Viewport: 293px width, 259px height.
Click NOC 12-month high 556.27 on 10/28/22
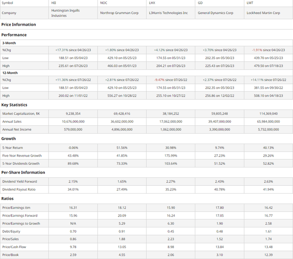tap(122, 96)
